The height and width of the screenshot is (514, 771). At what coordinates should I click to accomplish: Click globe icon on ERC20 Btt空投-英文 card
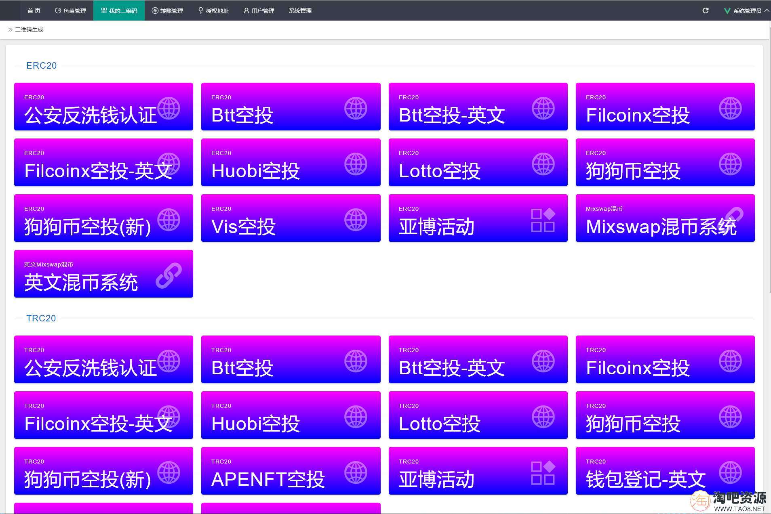coord(543,108)
